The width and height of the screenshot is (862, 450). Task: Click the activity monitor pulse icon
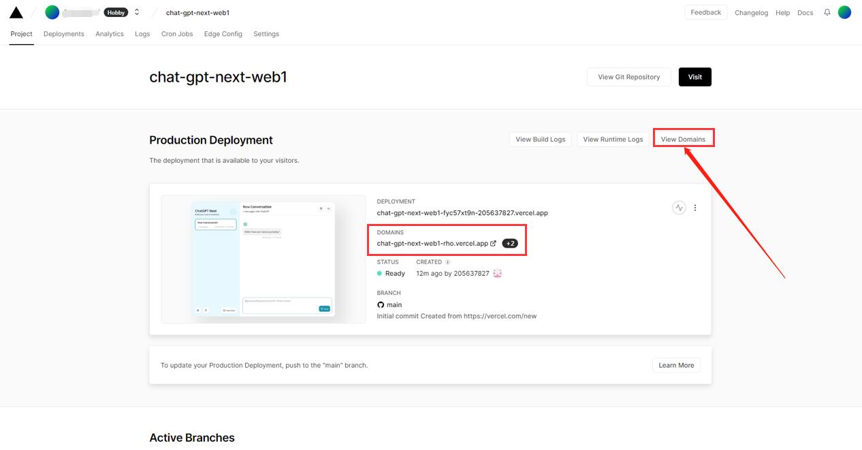(x=679, y=208)
